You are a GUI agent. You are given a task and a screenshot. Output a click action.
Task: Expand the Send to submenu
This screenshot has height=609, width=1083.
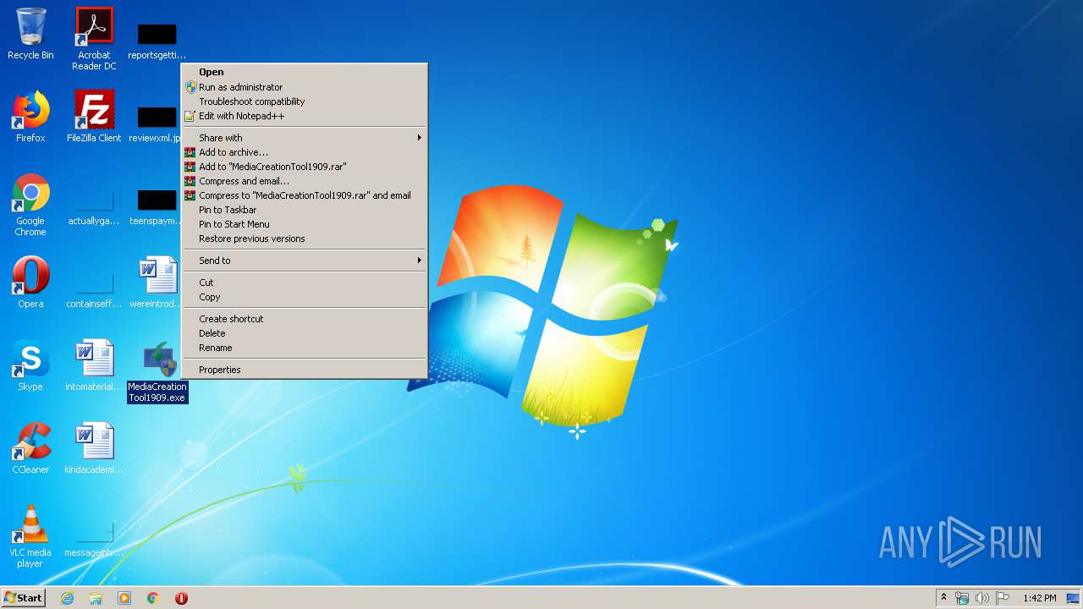click(305, 261)
